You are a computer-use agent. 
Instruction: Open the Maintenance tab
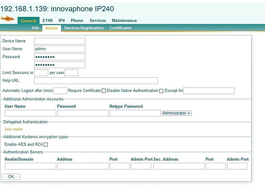click(124, 21)
